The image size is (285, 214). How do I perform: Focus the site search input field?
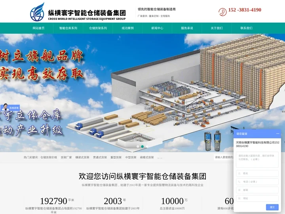tap(224, 157)
